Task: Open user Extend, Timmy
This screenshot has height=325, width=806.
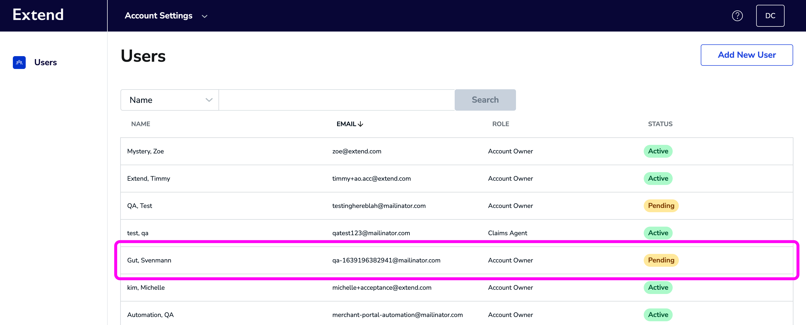Action: (149, 179)
